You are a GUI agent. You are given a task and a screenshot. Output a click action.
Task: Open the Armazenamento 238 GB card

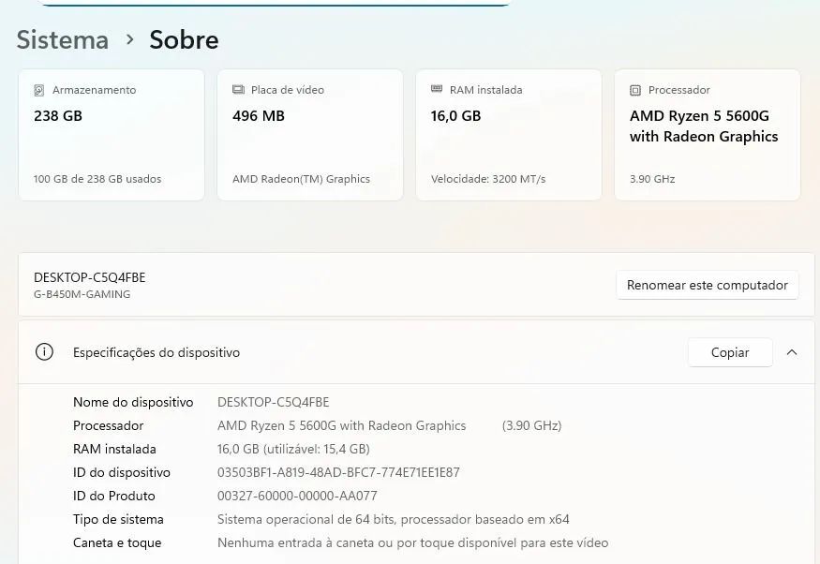click(x=112, y=135)
